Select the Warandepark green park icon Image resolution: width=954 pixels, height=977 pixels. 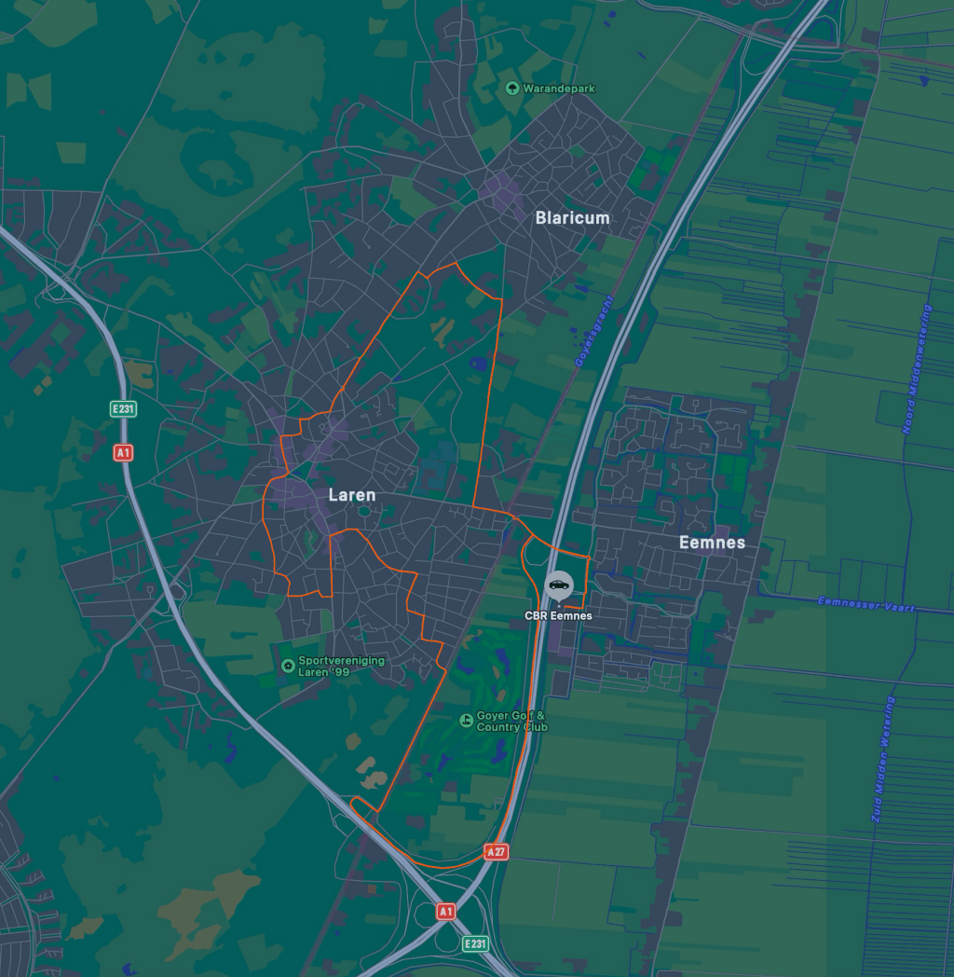tap(511, 88)
